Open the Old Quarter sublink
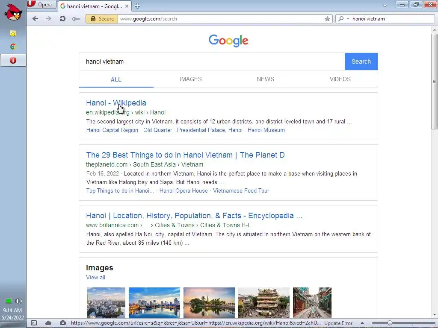Viewport: 438px width, 328px height. [x=157, y=130]
